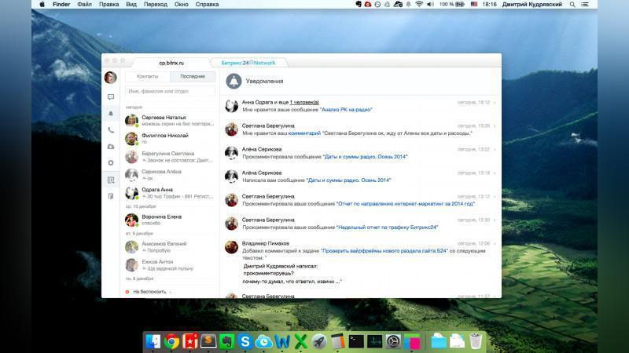This screenshot has width=629, height=353.
Task: Click the notifications bell icon in sidebar
Action: tap(111, 114)
